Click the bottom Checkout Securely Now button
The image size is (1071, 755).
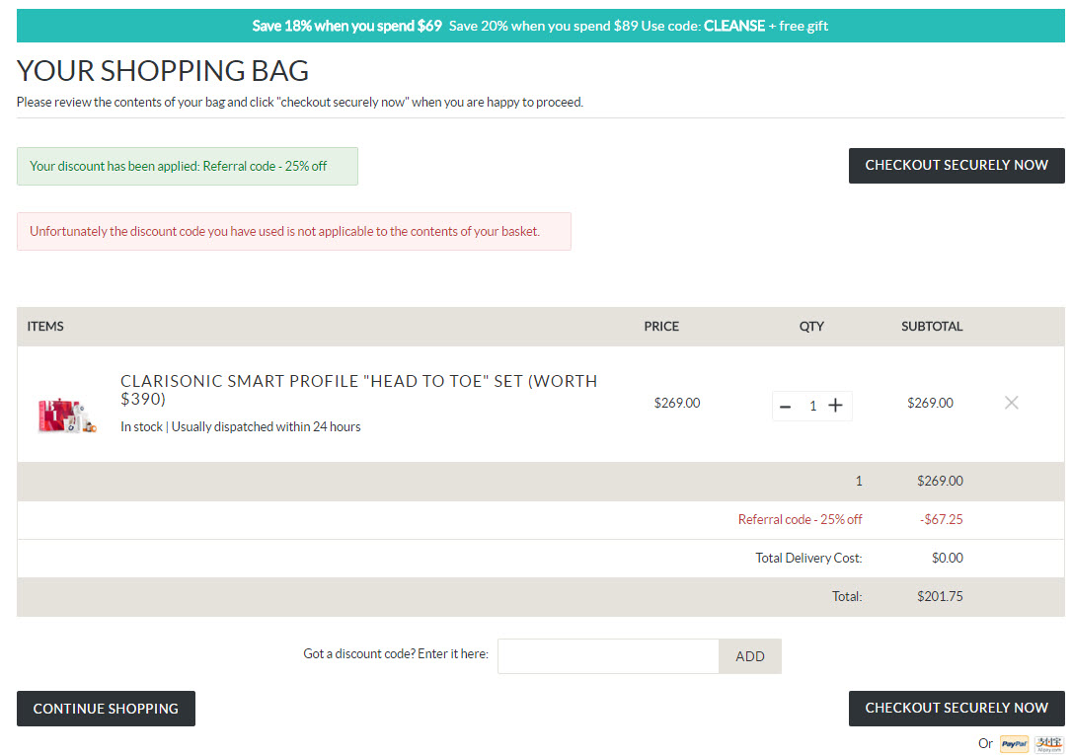(956, 708)
